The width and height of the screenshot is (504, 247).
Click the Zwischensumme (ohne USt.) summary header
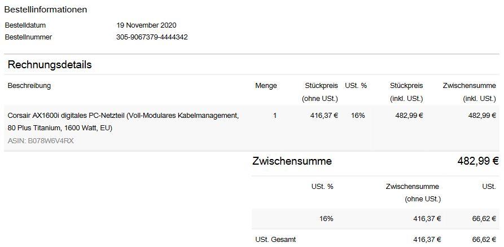(413, 193)
